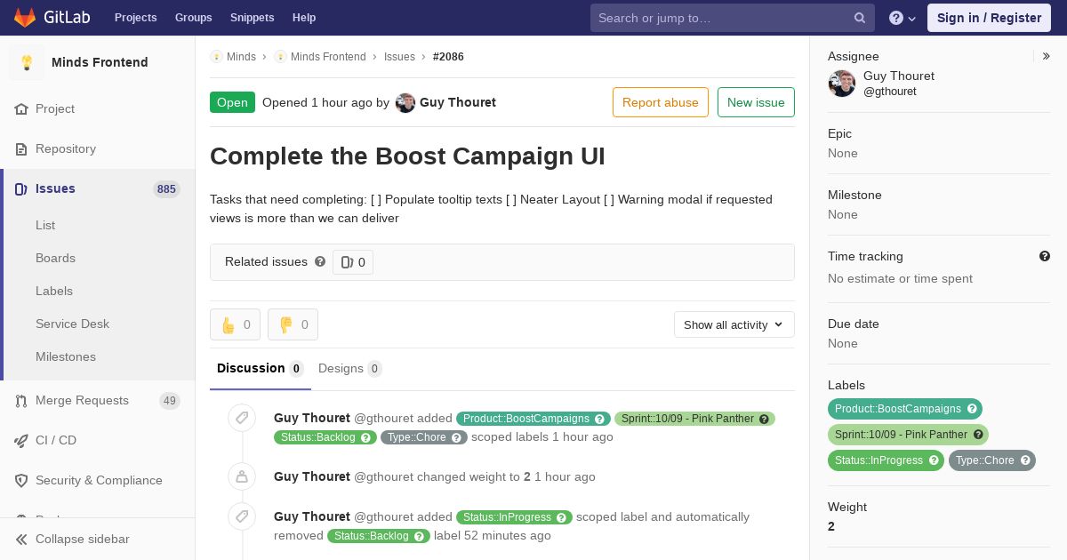Click help icon on sidebar Status::InProgress label
1067x560 pixels.
[x=934, y=460]
